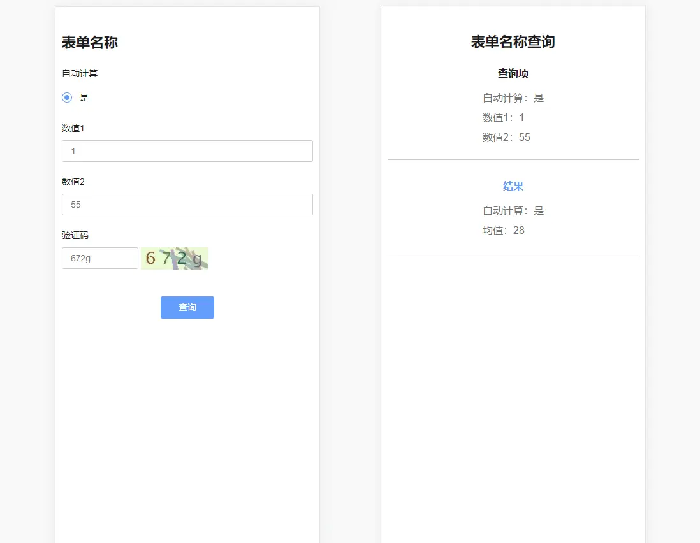Select the 是 radio button
The width and height of the screenshot is (700, 543).
(67, 98)
